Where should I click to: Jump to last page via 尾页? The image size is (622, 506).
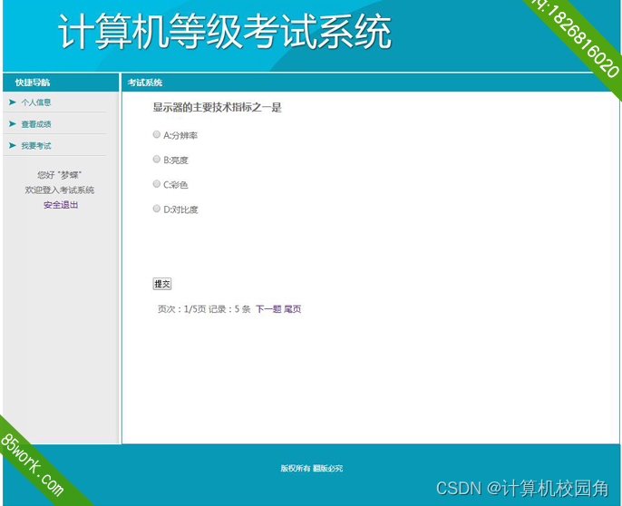click(x=292, y=309)
